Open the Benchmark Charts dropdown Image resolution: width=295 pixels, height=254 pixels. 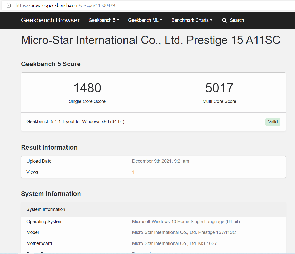click(x=192, y=20)
